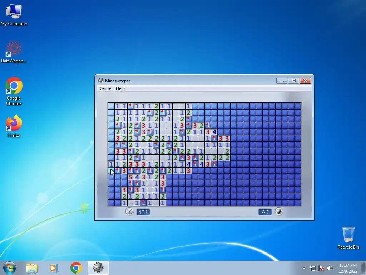Select the Recycle Bin desktop icon
The width and height of the screenshot is (366, 275).
[348, 238]
